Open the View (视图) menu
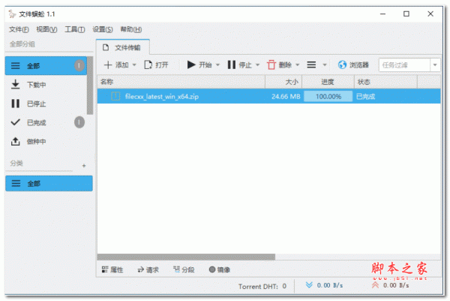Image resolution: width=450 pixels, height=301 pixels. (46, 29)
